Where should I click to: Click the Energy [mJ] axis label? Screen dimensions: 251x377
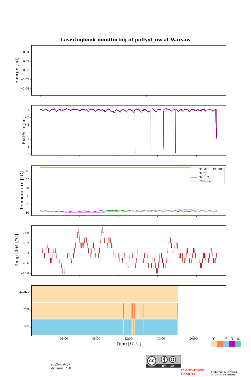[x=17, y=70]
